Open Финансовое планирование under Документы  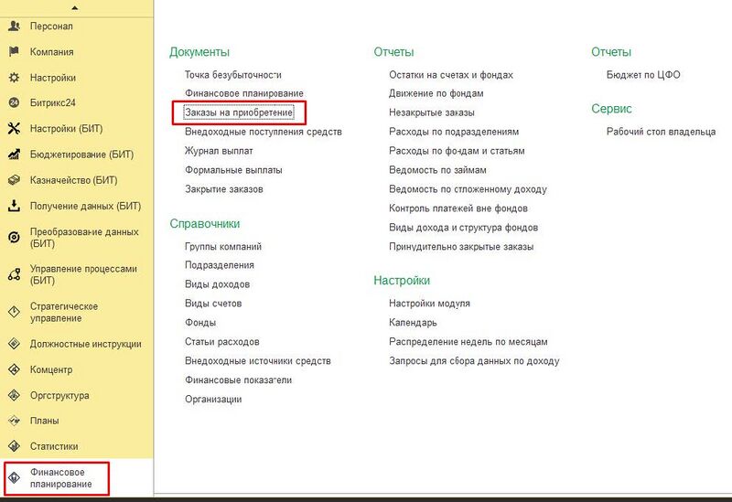pos(244,93)
